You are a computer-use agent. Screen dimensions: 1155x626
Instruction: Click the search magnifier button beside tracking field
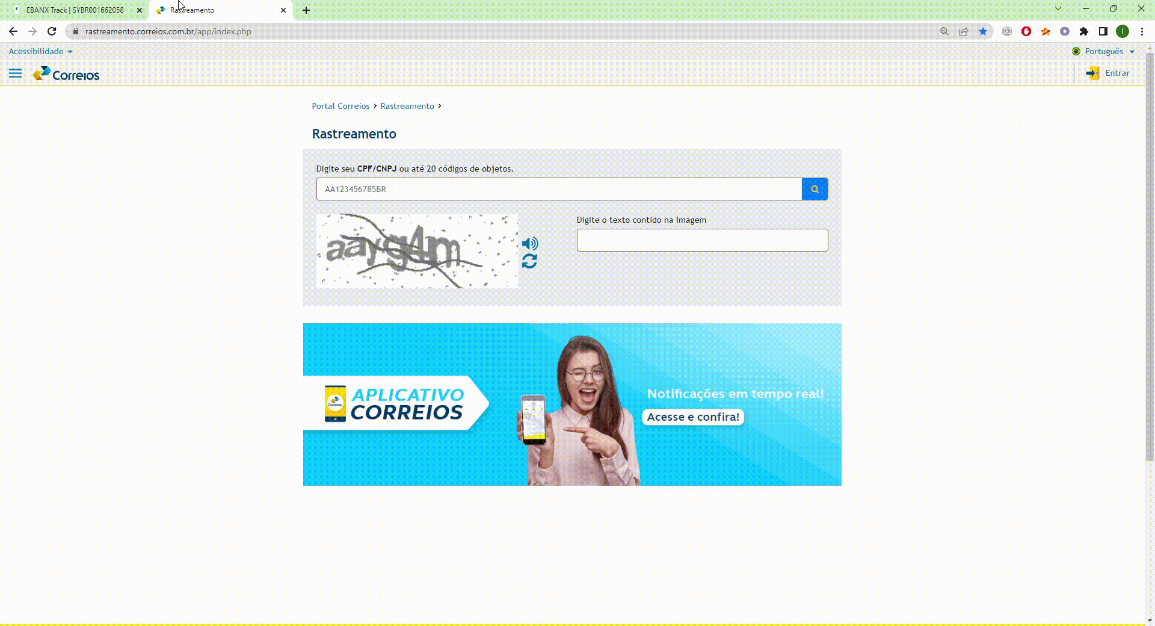pos(815,189)
